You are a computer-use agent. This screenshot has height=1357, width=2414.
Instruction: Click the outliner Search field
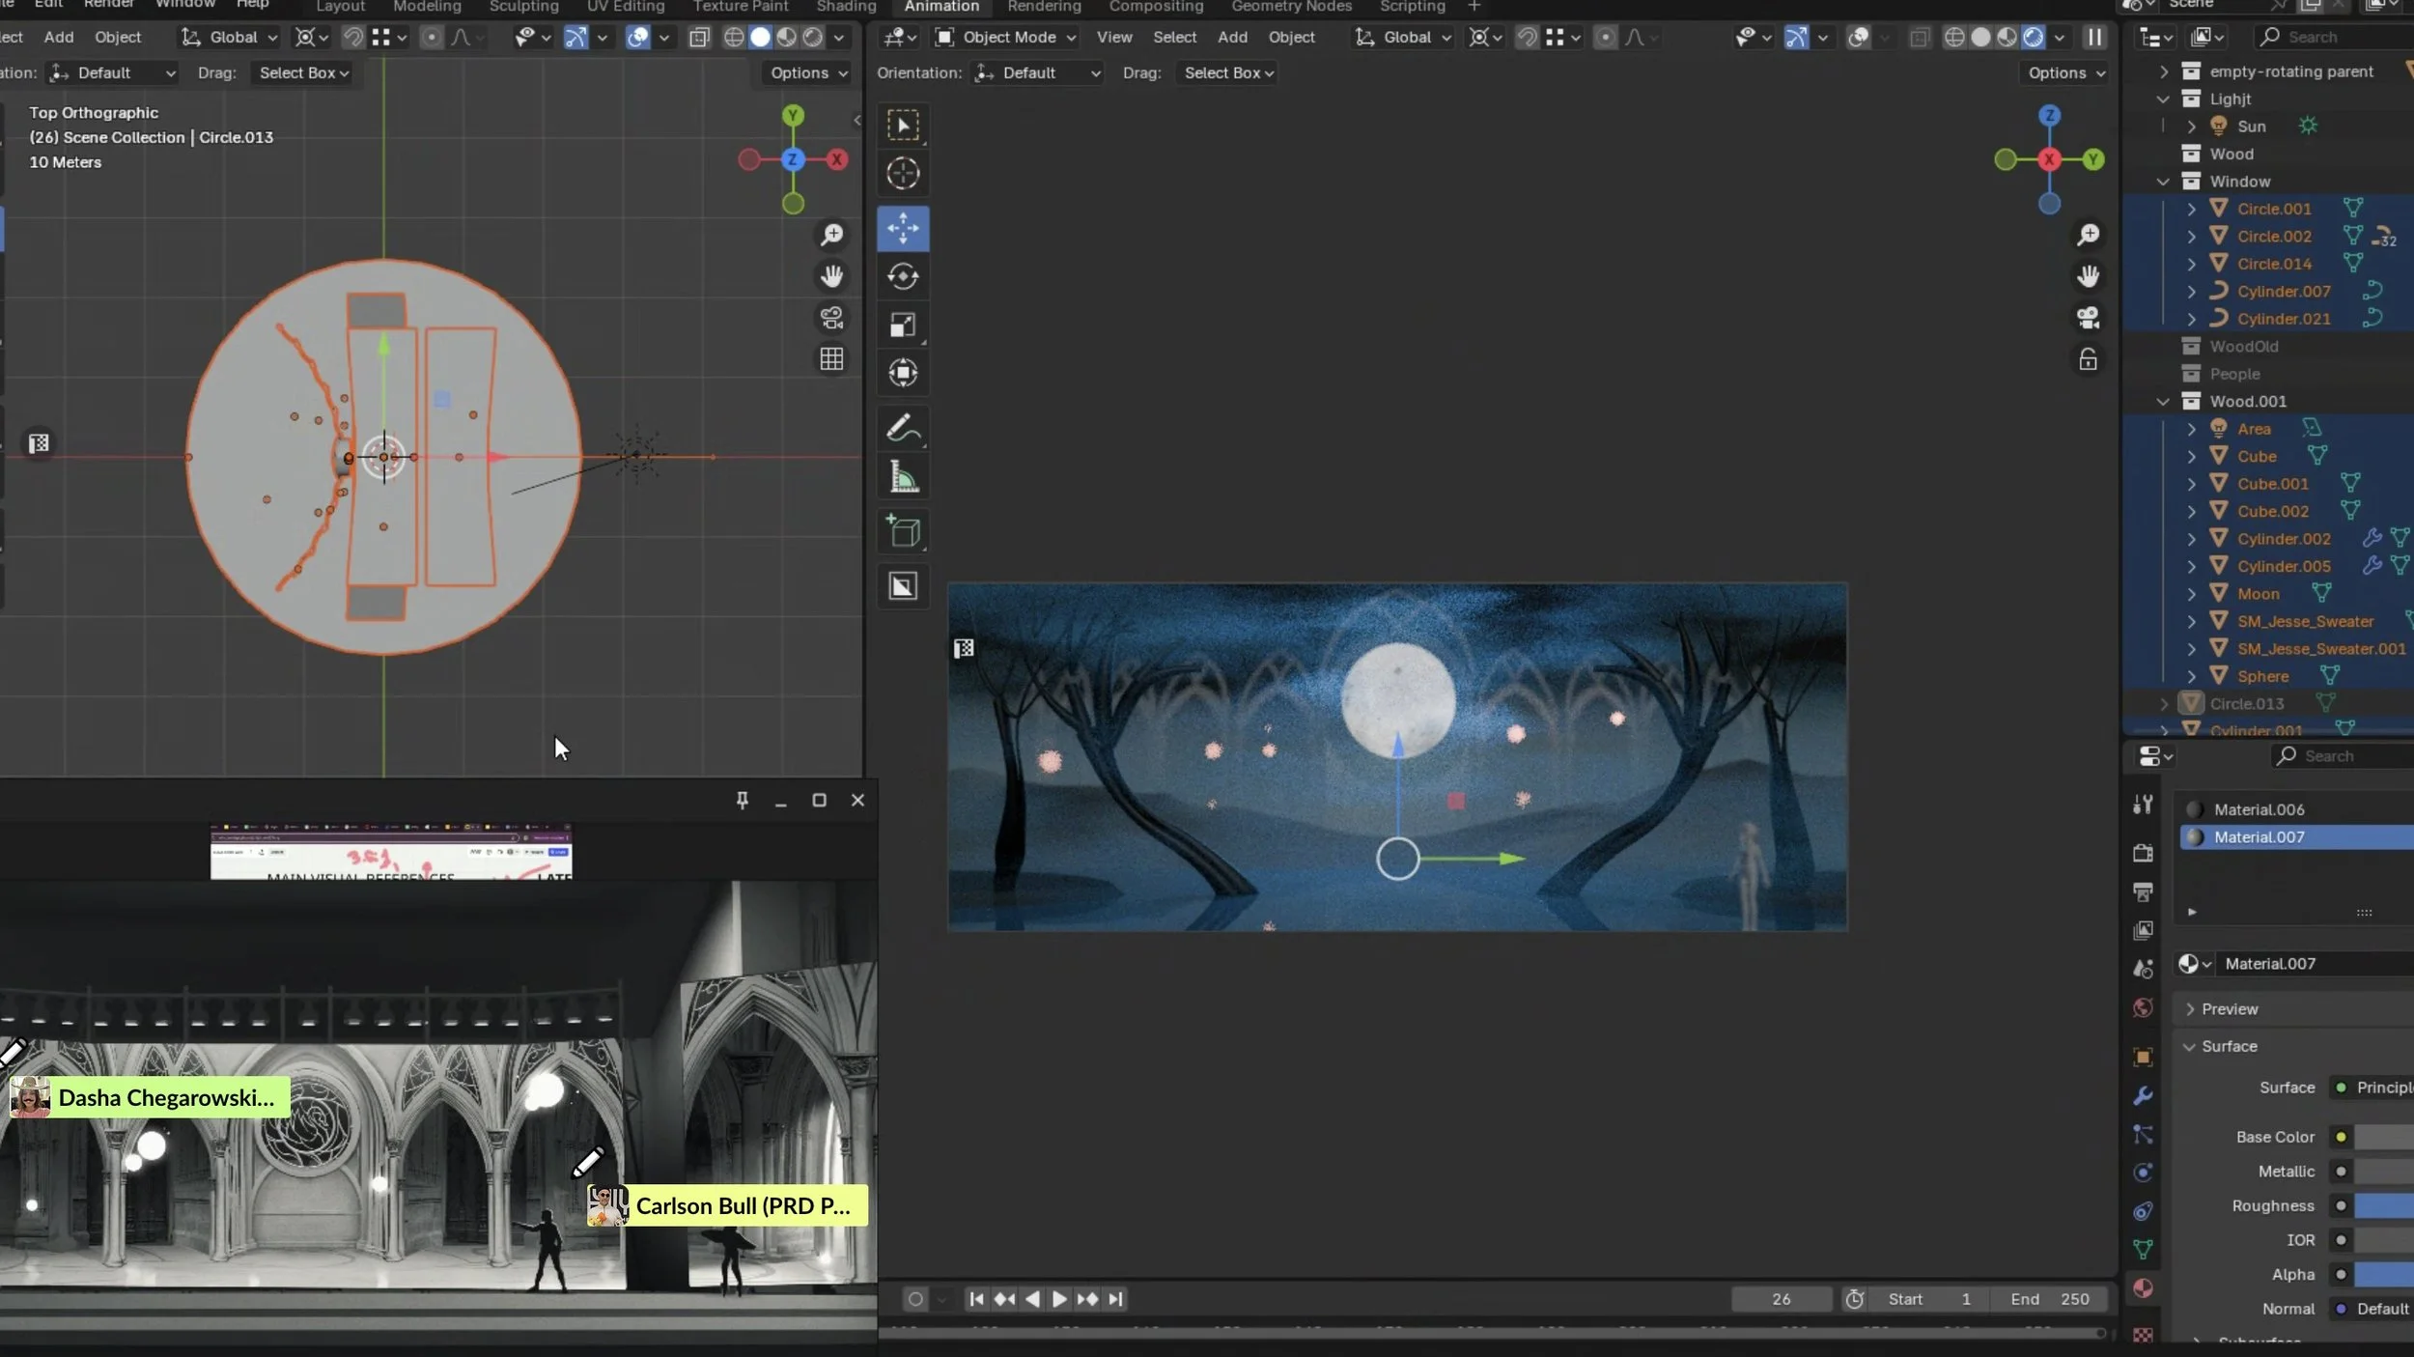click(x=2335, y=37)
